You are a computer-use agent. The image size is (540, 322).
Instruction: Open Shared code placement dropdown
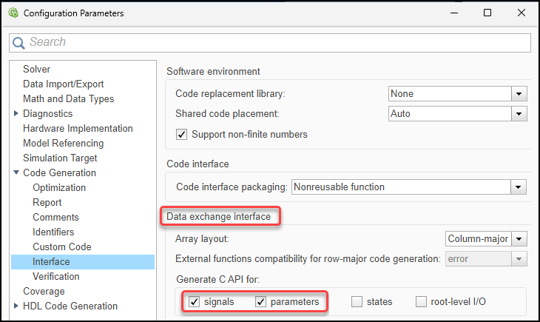[519, 114]
